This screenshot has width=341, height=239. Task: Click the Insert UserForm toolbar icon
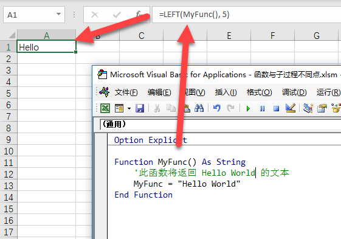pos(119,108)
